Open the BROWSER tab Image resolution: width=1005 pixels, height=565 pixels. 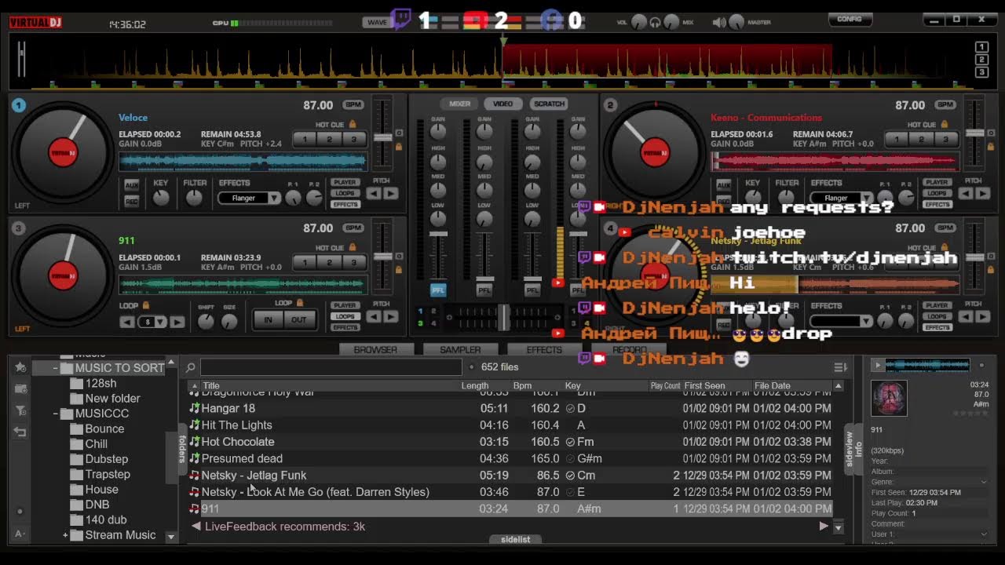(x=375, y=349)
